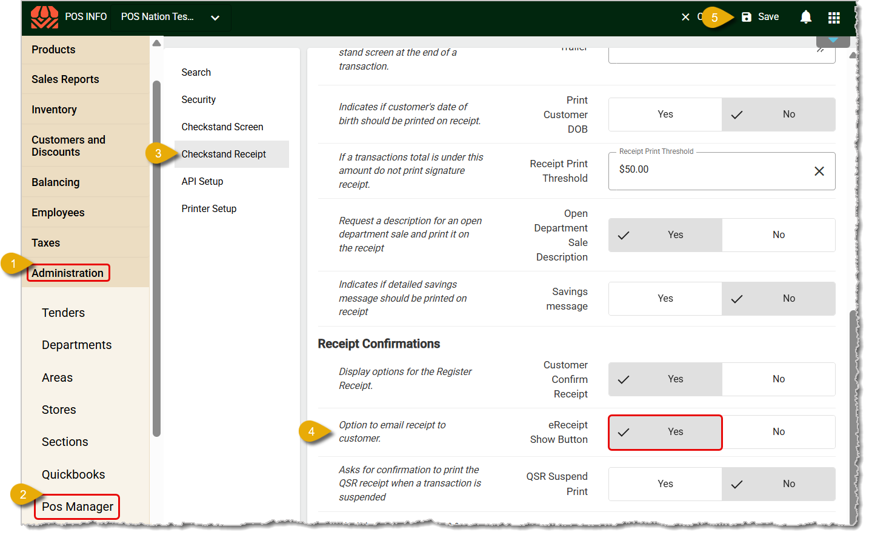
Task: Set Open Department Sale Description to No
Action: point(778,235)
